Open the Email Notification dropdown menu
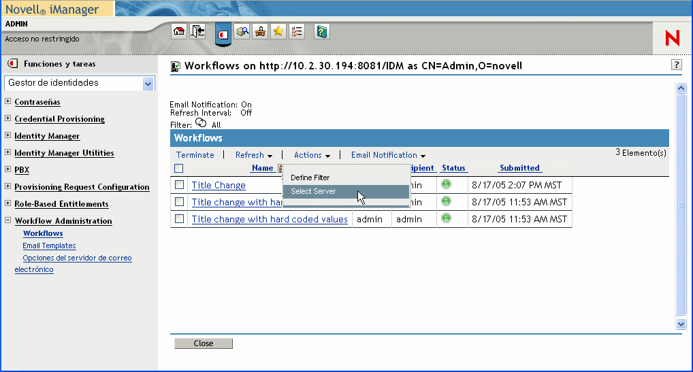Screen dimensions: 693x372 click(x=388, y=155)
